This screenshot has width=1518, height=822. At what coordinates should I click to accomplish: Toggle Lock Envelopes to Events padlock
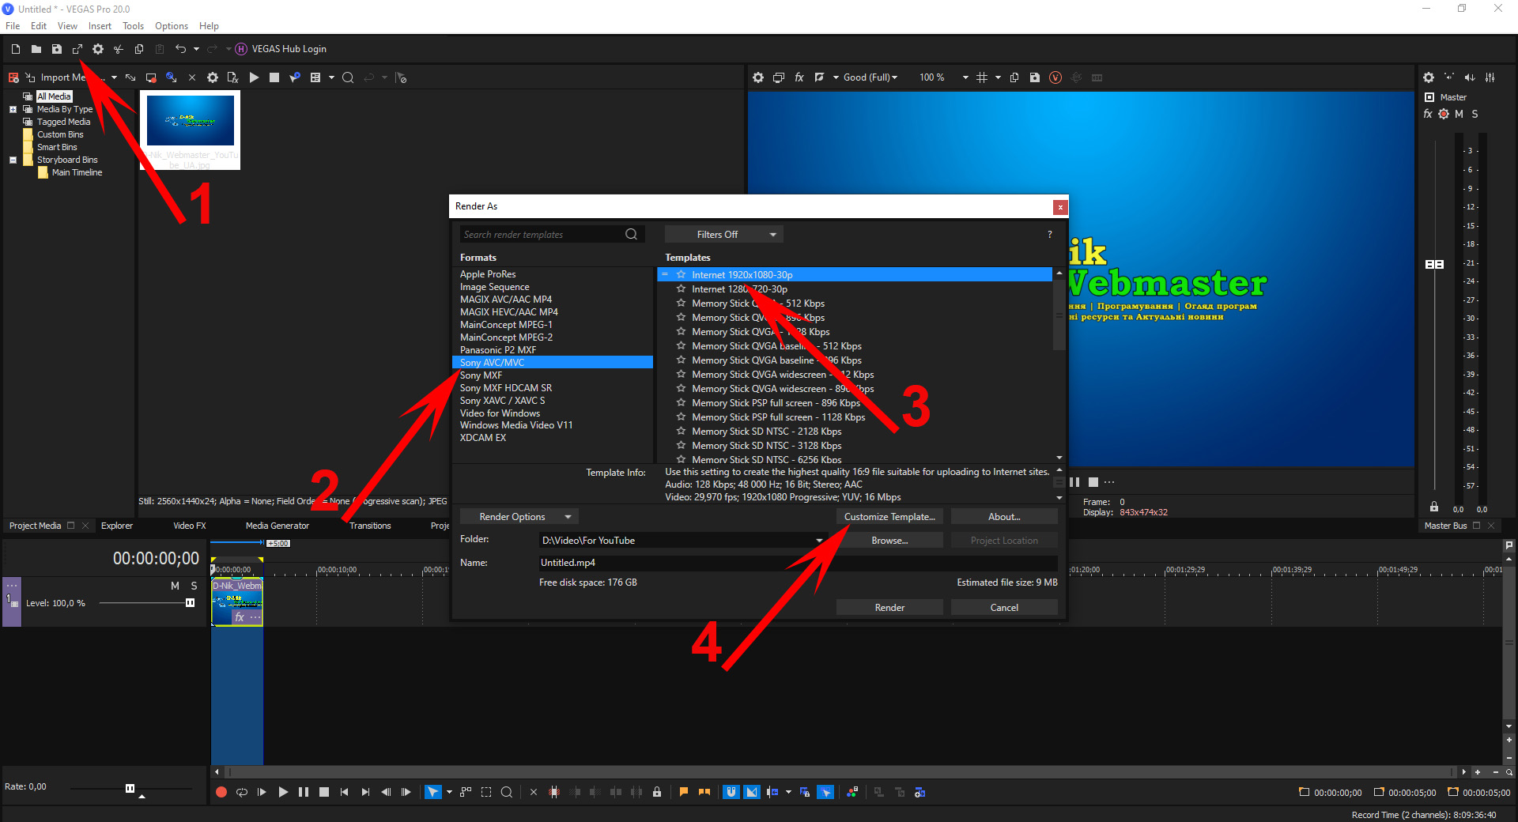(657, 792)
